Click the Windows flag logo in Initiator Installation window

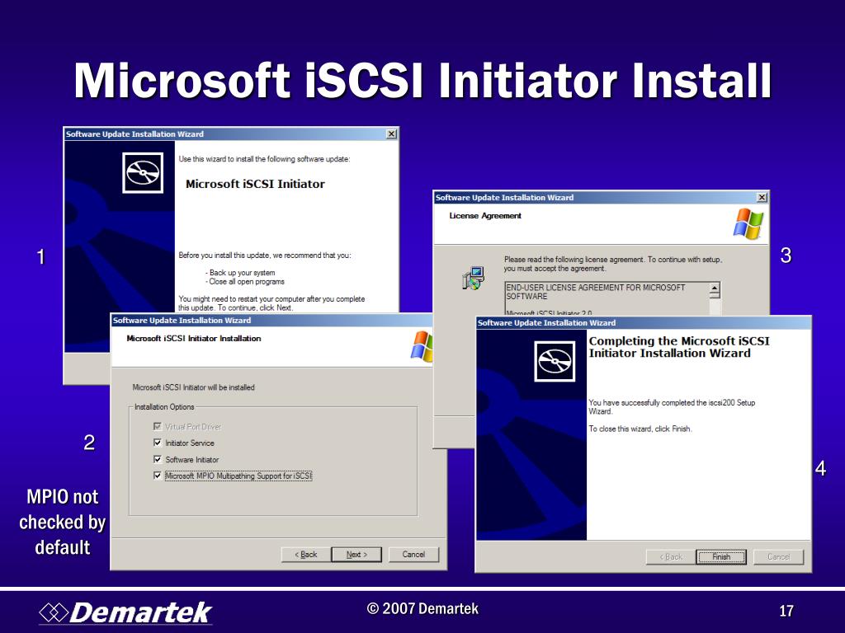[x=422, y=346]
